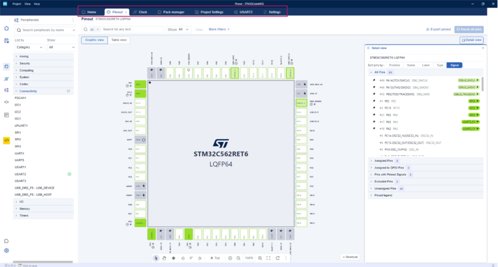Sort pins by Label
The height and width of the screenshot is (267, 498).
point(426,65)
